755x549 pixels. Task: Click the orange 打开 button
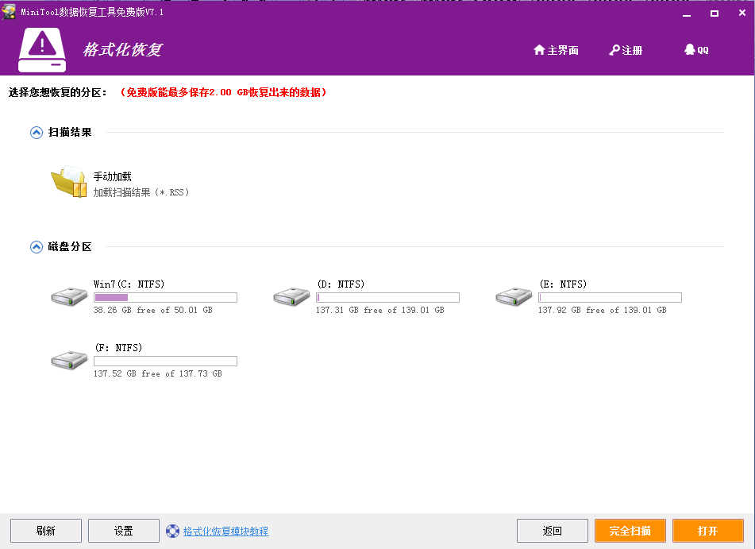[708, 531]
